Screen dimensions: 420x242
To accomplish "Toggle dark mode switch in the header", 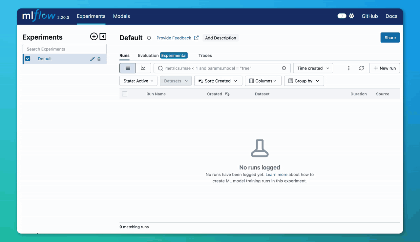I will (x=342, y=15).
